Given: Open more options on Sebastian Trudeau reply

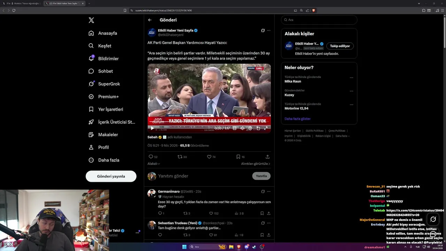Looking at the screenshot, I should click(269, 223).
